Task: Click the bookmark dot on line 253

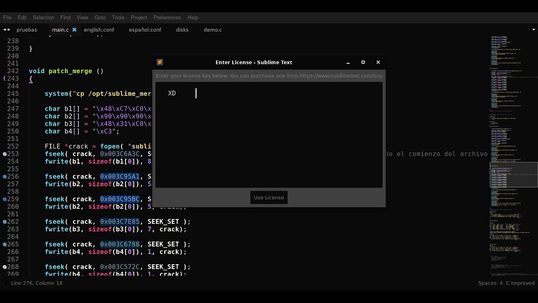Action: 5,154
